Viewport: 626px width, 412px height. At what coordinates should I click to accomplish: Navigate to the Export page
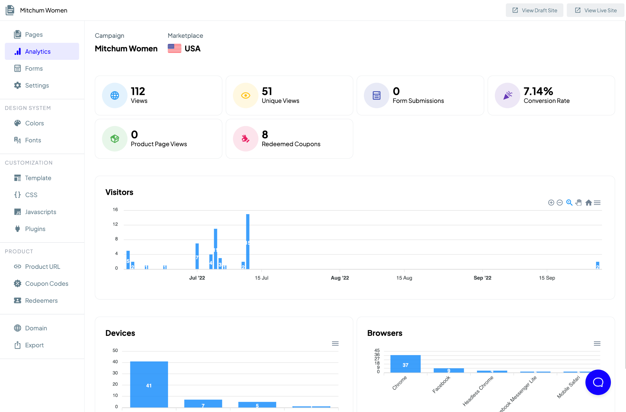[34, 345]
